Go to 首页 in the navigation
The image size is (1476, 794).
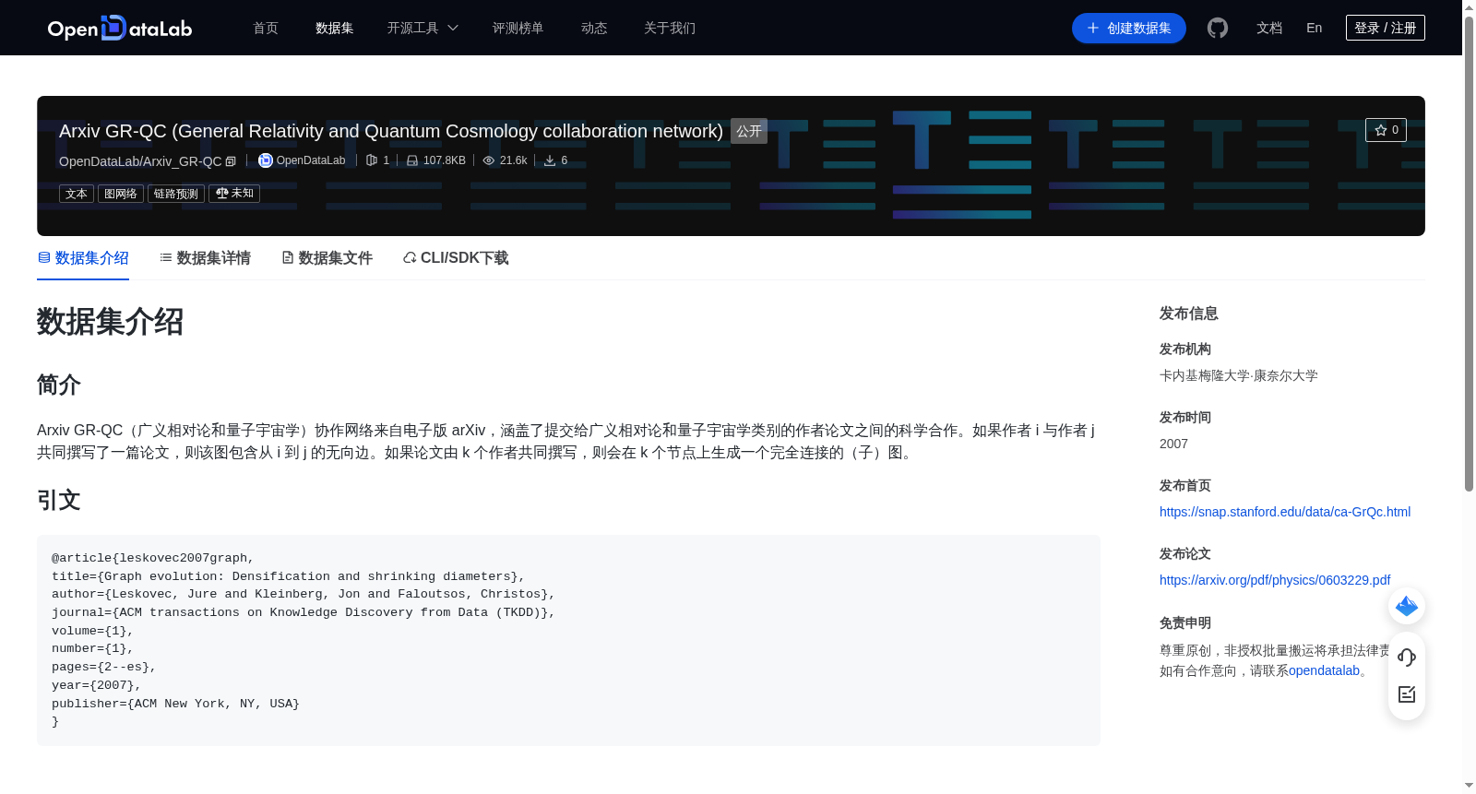266,28
